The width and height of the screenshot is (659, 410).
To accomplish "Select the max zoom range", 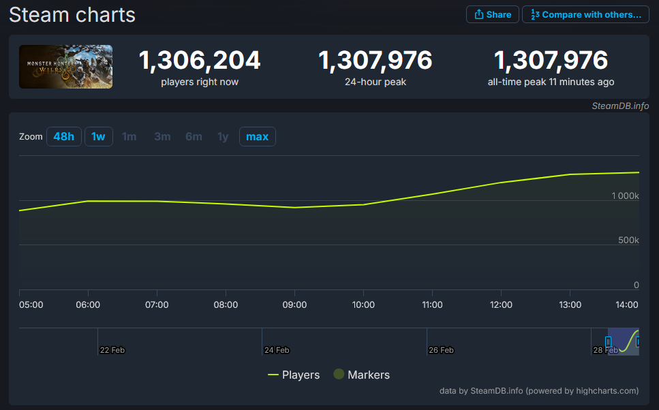I will pyautogui.click(x=257, y=136).
